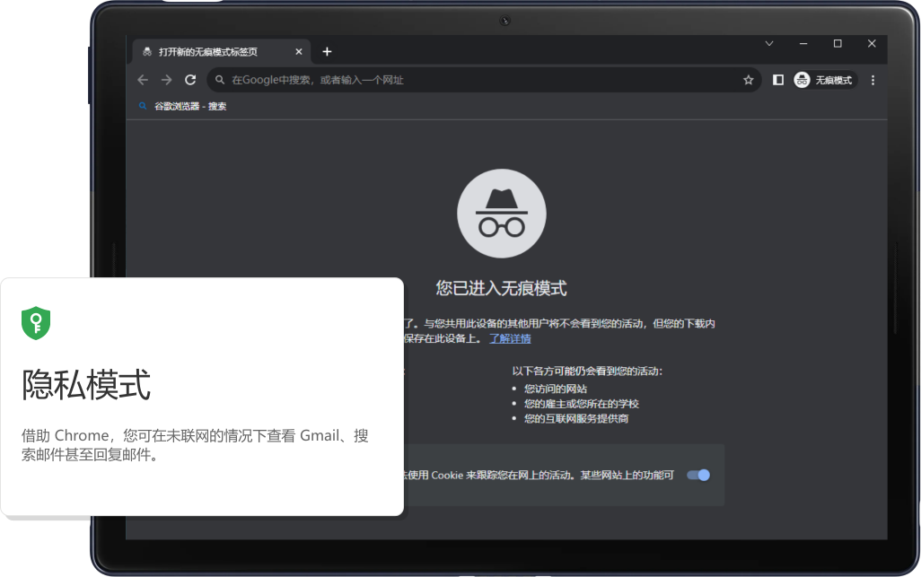Image resolution: width=921 pixels, height=577 pixels.
Task: Open the Chrome three-dot menu
Action: click(x=873, y=80)
